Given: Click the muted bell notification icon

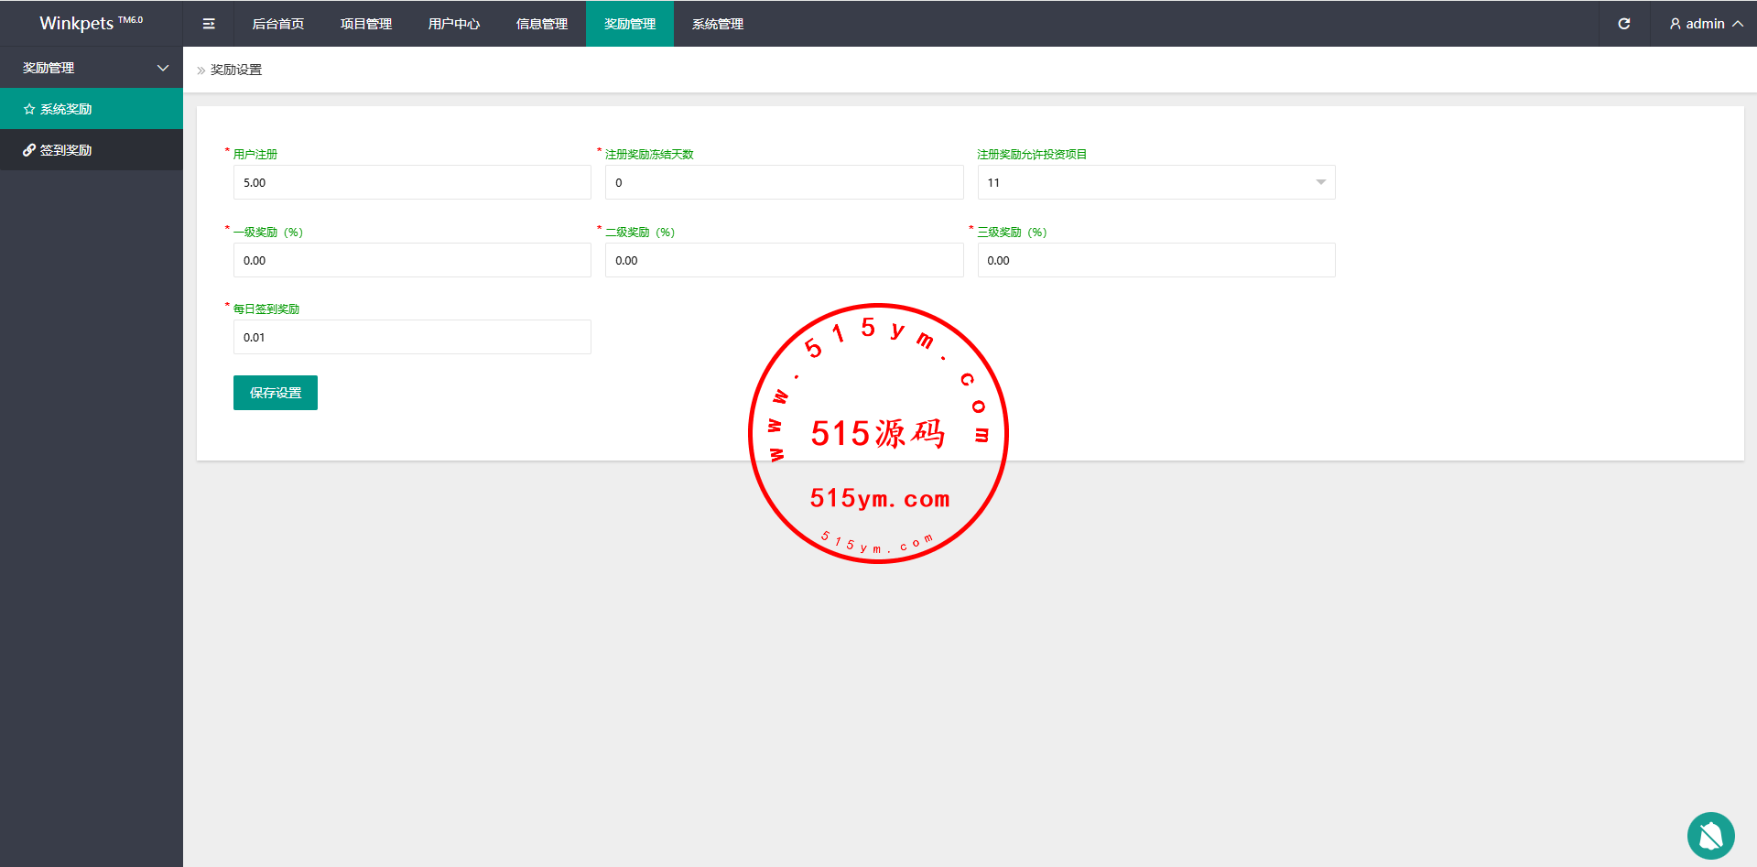Looking at the screenshot, I should [x=1710, y=835].
